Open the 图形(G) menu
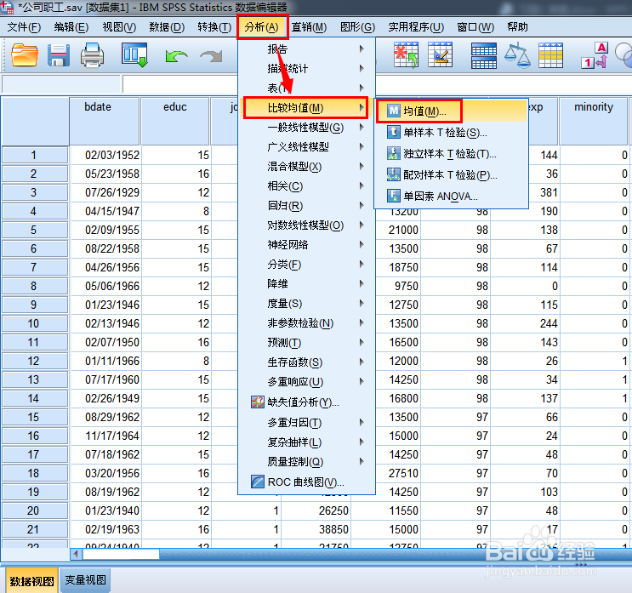This screenshot has height=593, width=632. pyautogui.click(x=357, y=27)
